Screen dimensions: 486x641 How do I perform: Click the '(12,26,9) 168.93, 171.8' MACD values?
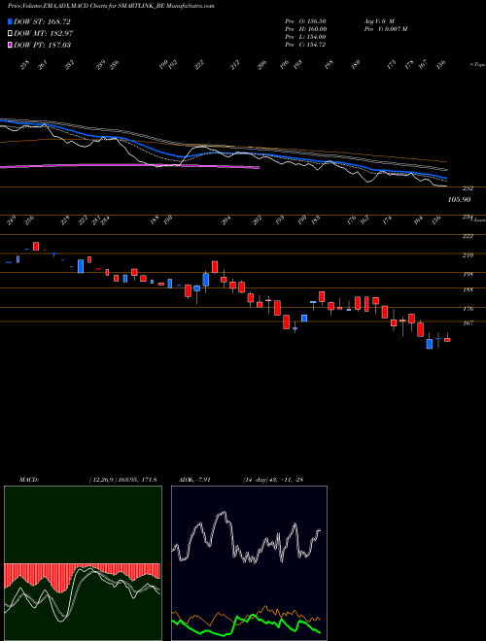(122, 480)
